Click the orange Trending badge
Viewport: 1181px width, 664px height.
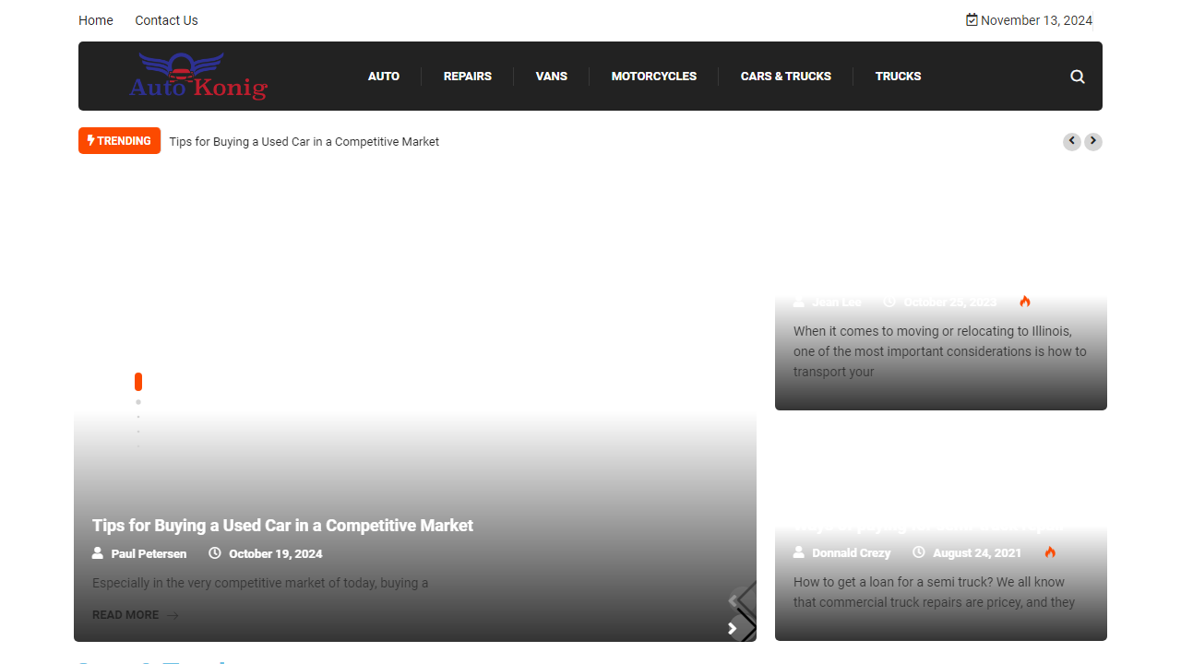click(x=119, y=141)
